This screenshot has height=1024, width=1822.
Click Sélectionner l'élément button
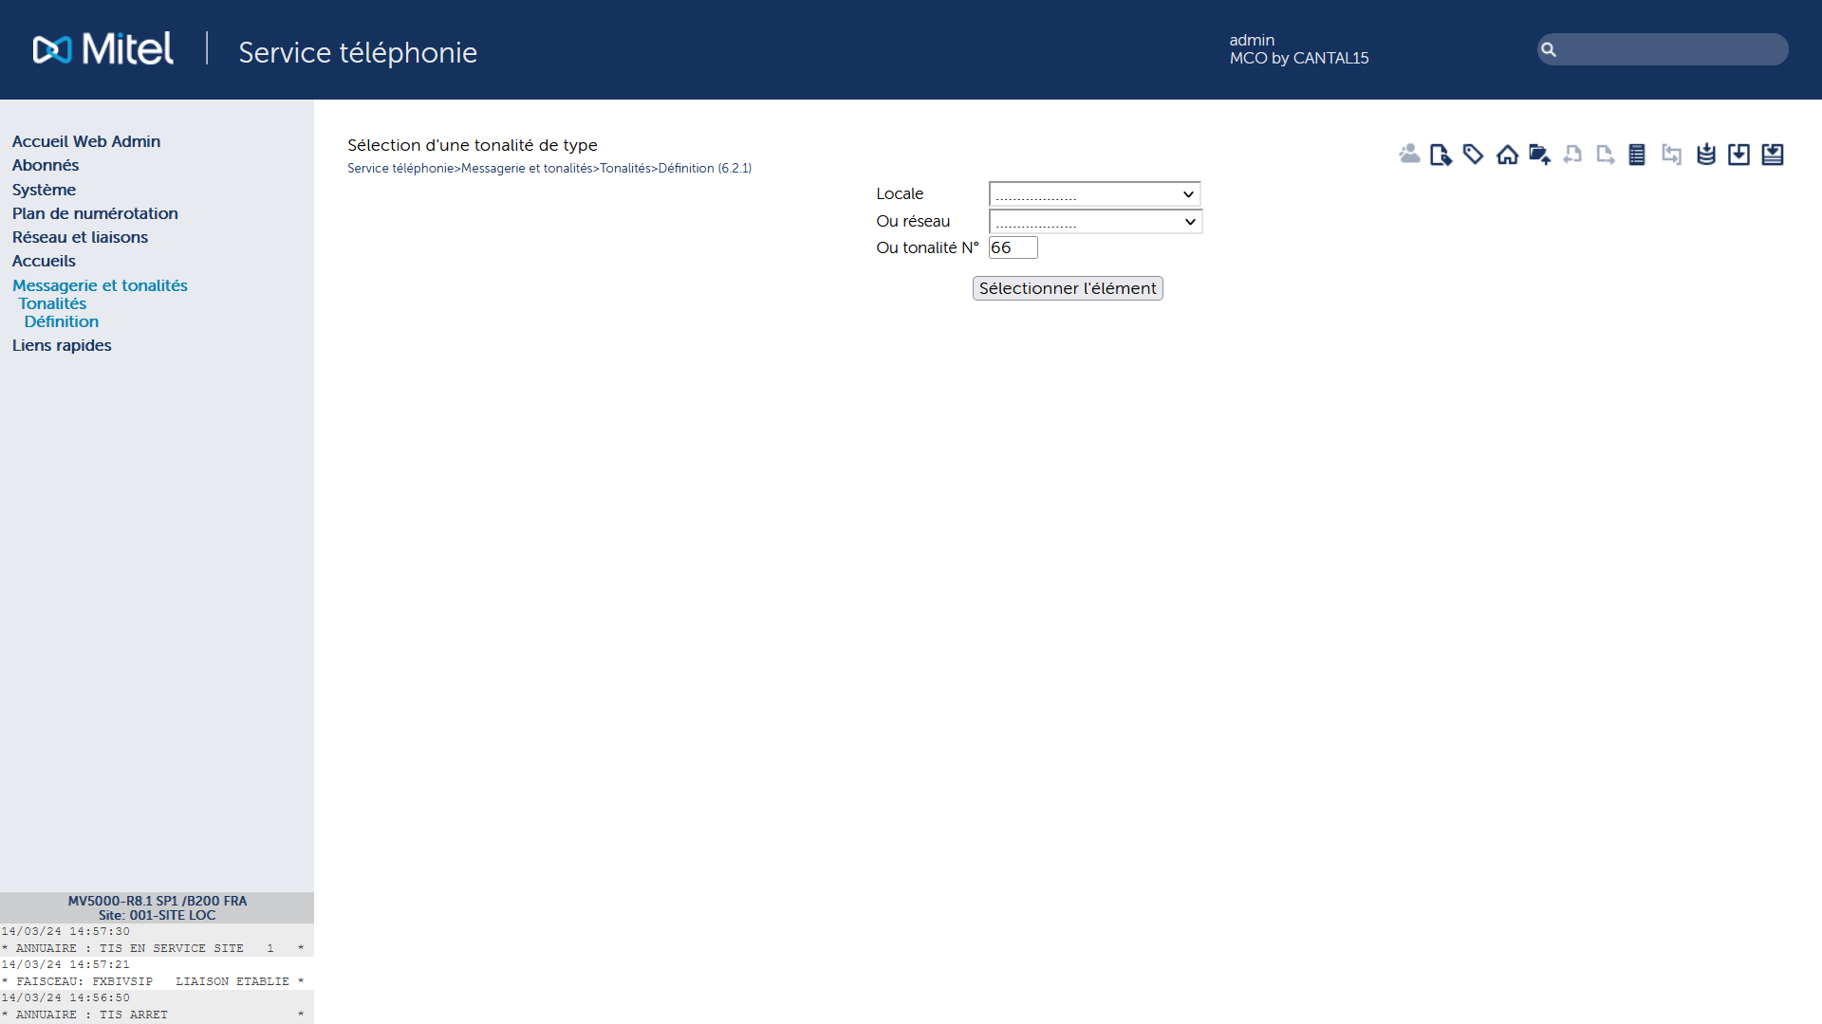click(1068, 288)
